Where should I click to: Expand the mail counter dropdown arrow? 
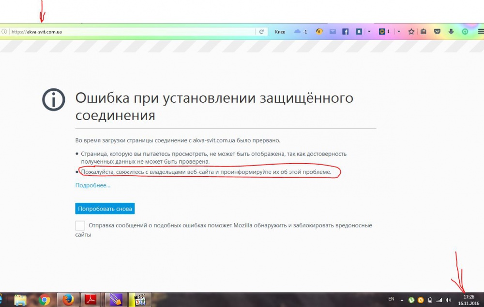tap(398, 32)
